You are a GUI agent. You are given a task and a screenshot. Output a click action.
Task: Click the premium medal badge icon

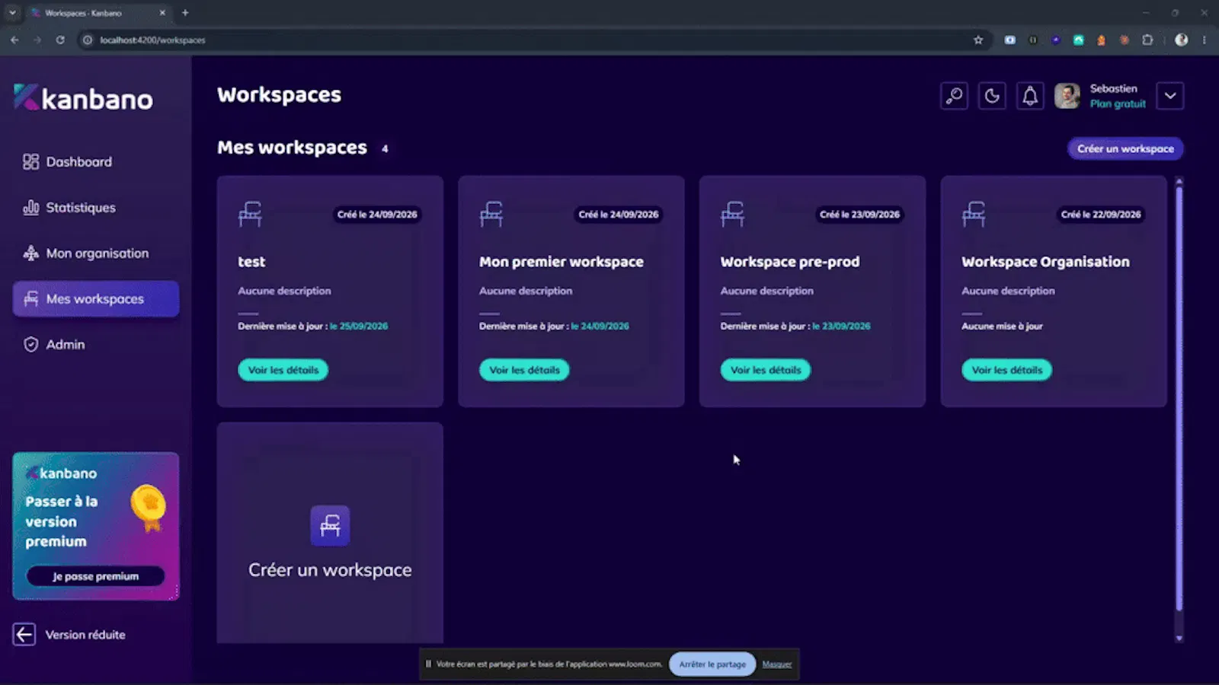pyautogui.click(x=148, y=508)
